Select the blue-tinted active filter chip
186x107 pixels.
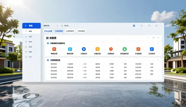pyautogui.click(x=59, y=31)
